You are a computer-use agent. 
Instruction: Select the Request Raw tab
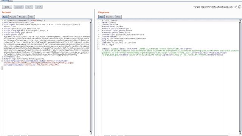click(5, 17)
